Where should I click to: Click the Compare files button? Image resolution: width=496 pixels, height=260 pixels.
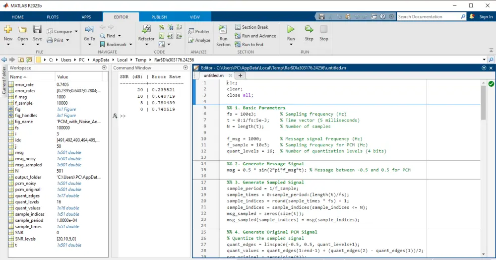tap(60, 31)
